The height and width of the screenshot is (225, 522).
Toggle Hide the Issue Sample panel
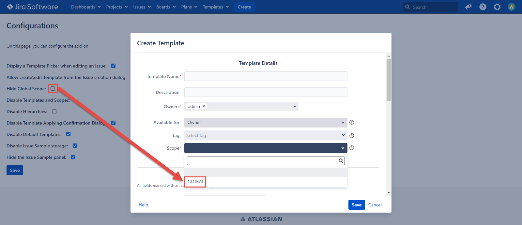(x=73, y=157)
